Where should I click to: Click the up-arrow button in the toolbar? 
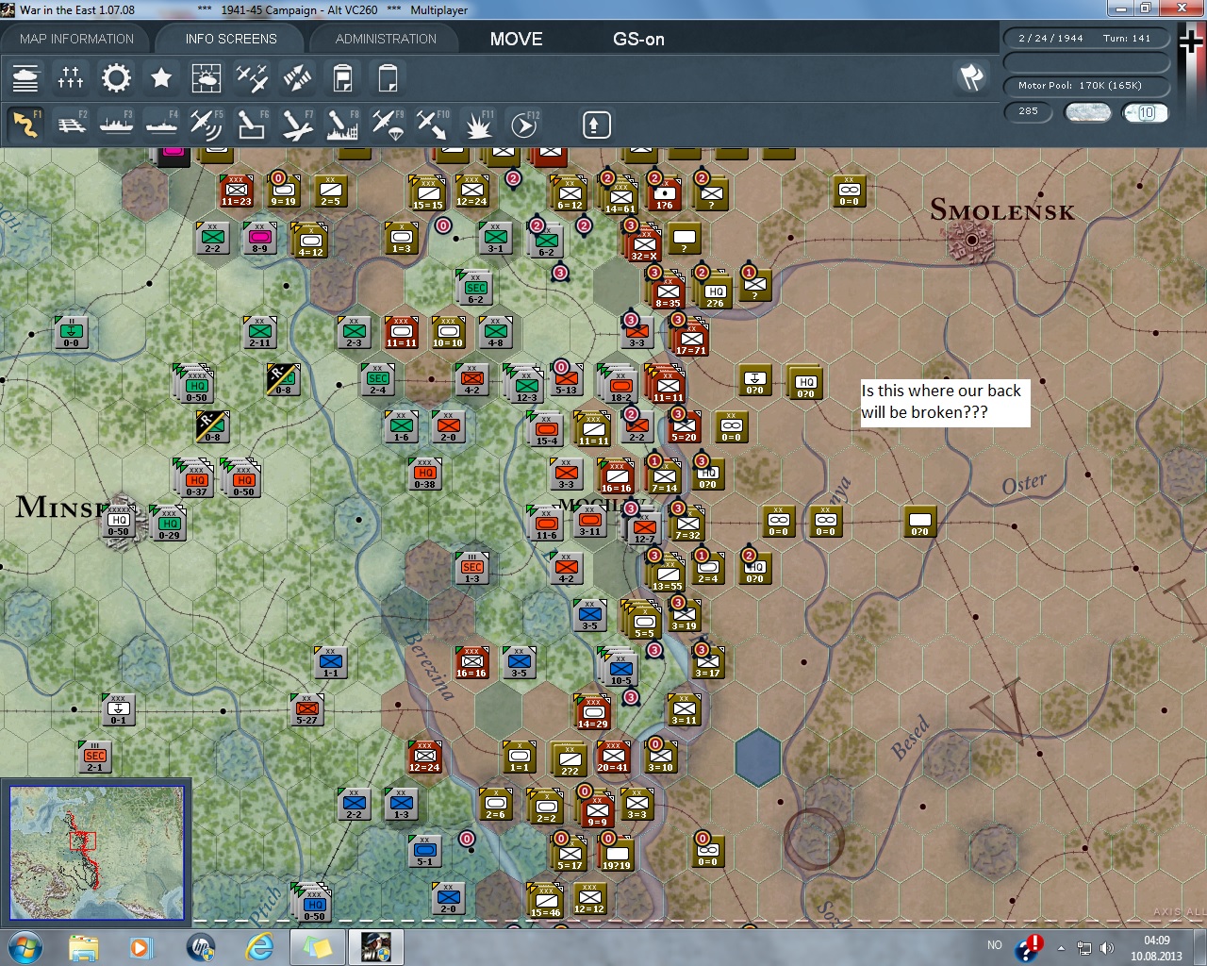pos(596,125)
